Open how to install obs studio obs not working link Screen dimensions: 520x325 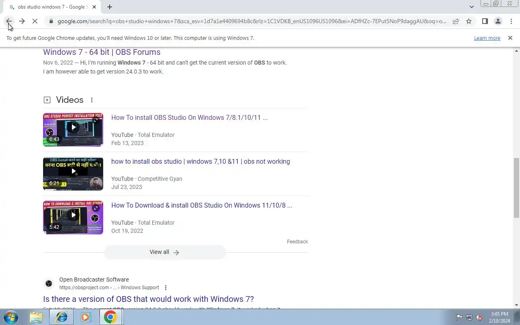tap(201, 162)
